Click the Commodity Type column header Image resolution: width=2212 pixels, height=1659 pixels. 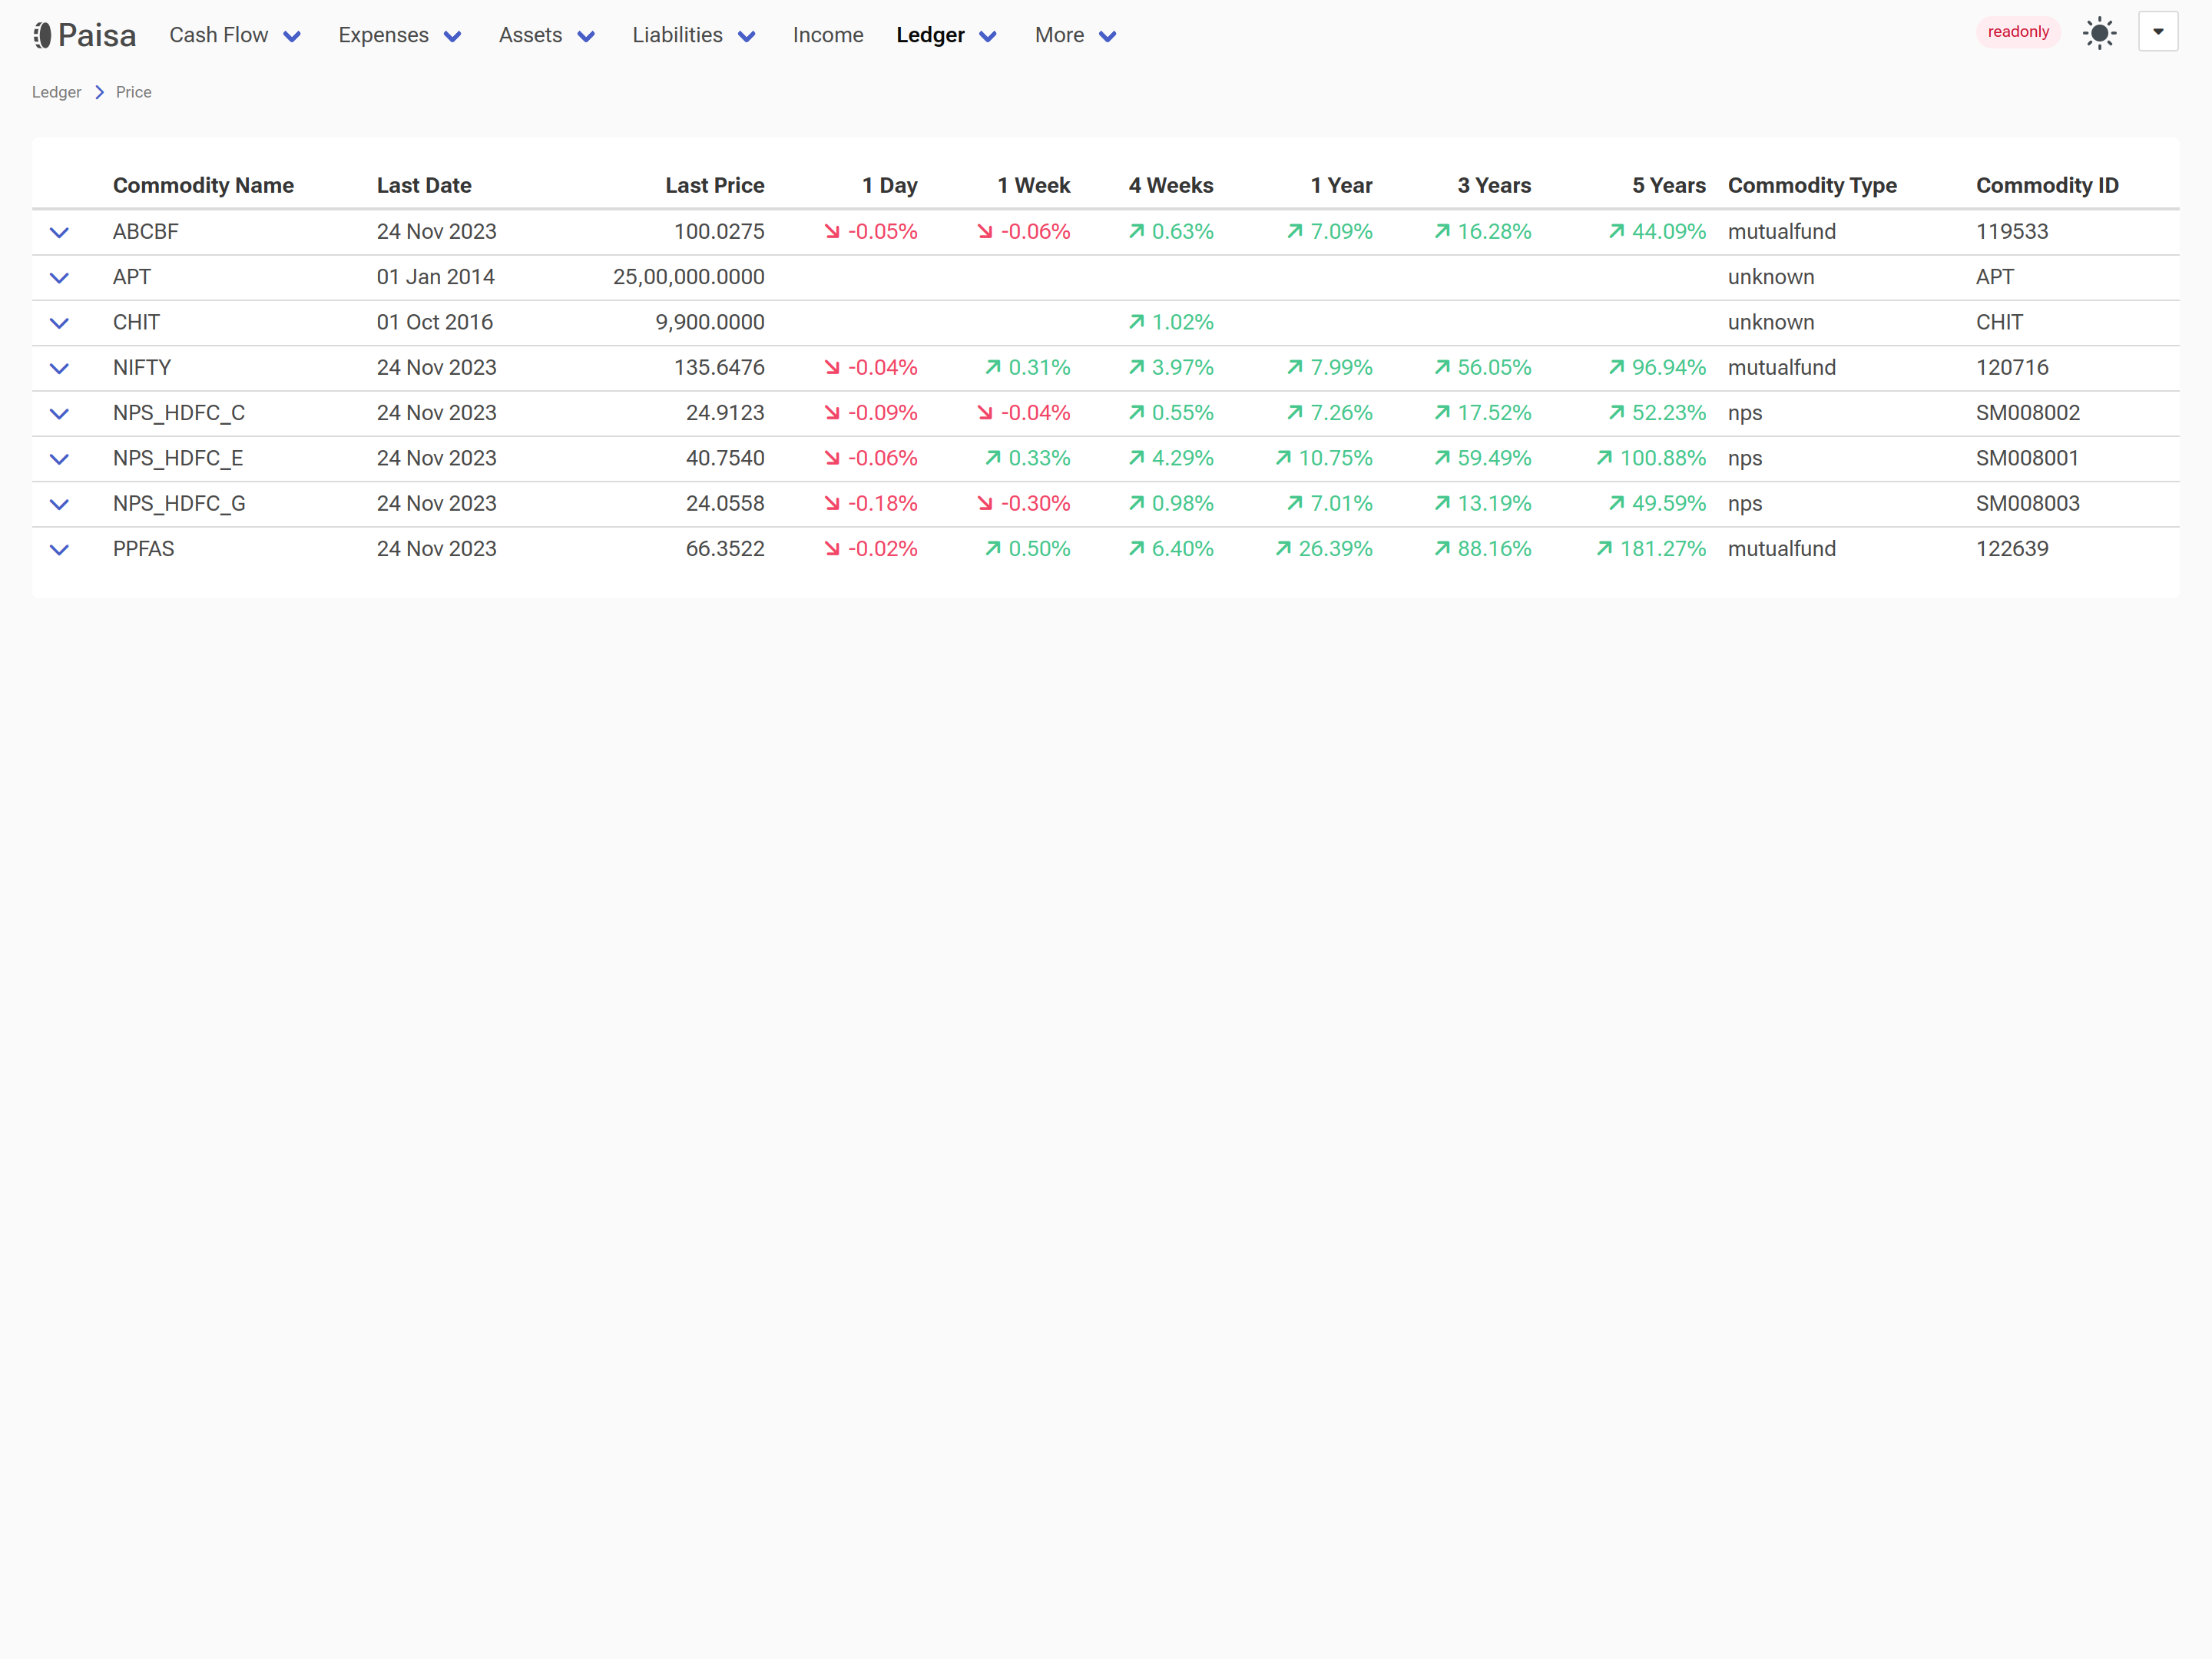coord(1812,185)
